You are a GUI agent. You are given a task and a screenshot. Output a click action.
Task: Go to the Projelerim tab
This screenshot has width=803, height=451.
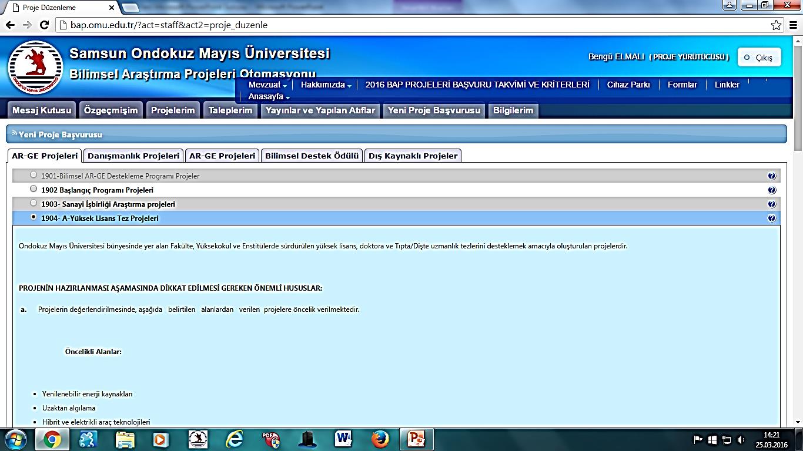pos(173,110)
